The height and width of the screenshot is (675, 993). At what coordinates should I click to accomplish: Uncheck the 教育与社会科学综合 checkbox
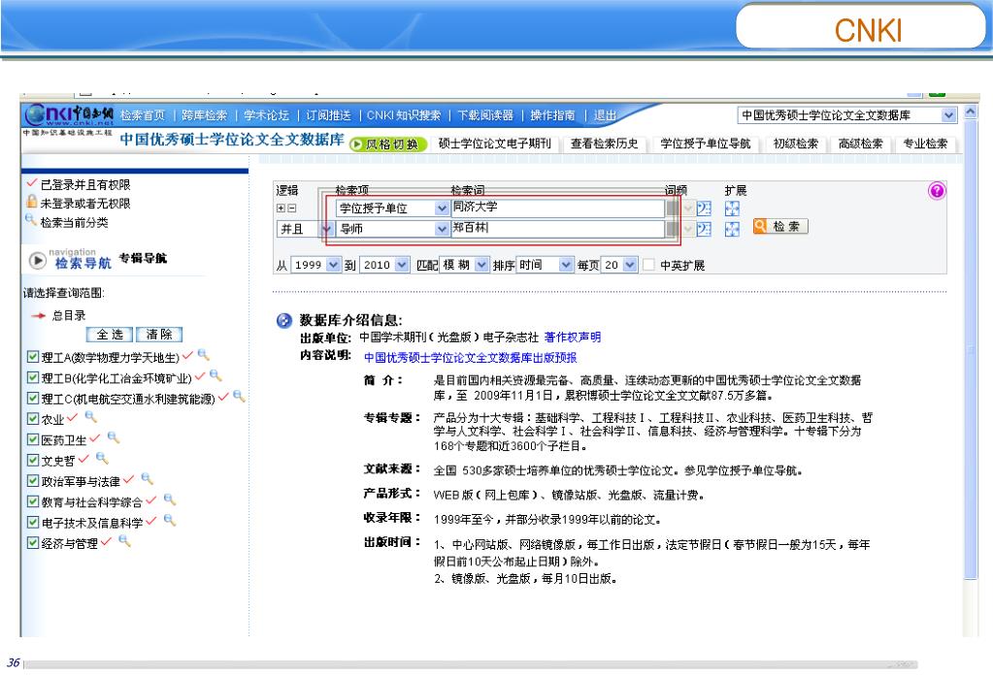point(33,501)
